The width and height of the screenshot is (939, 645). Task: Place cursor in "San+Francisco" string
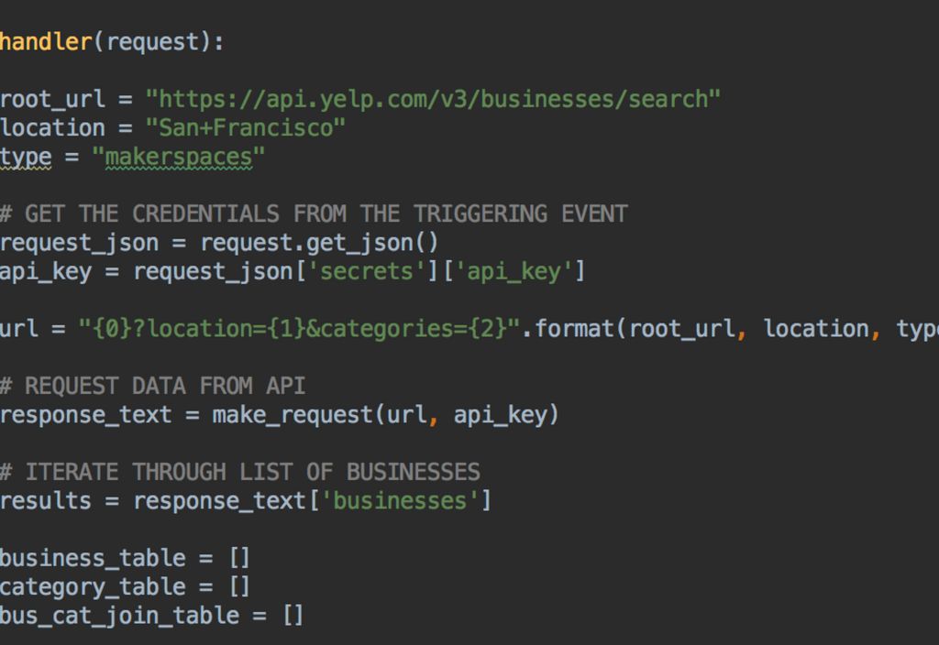245,127
